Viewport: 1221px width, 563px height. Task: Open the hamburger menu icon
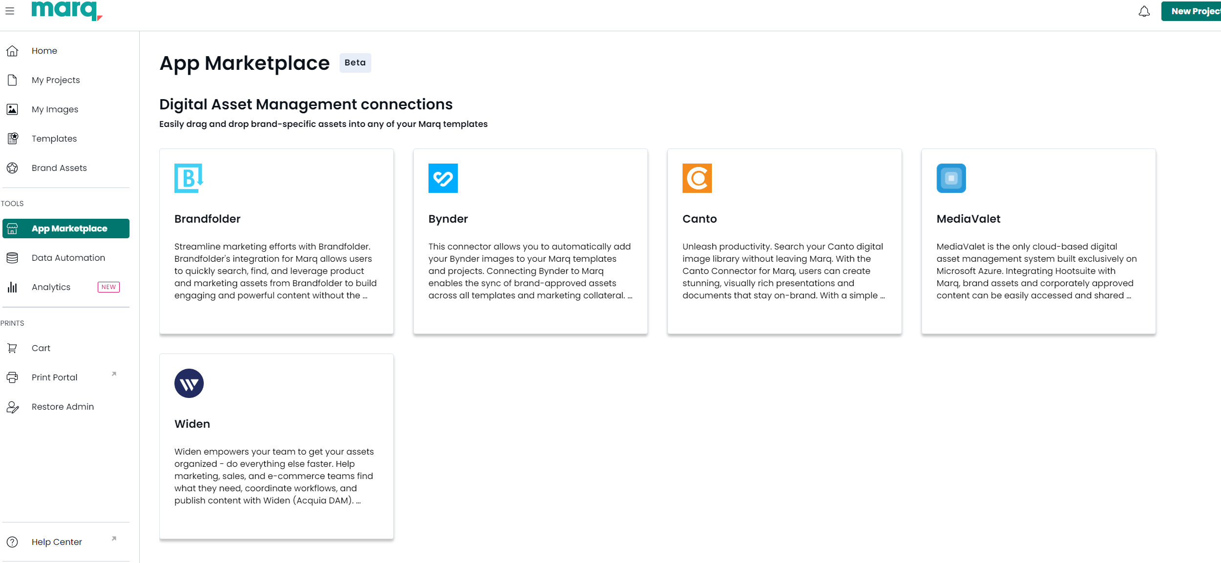click(10, 11)
